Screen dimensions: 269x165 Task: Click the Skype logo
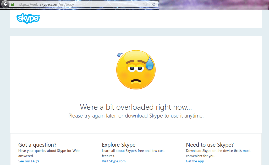28,18
